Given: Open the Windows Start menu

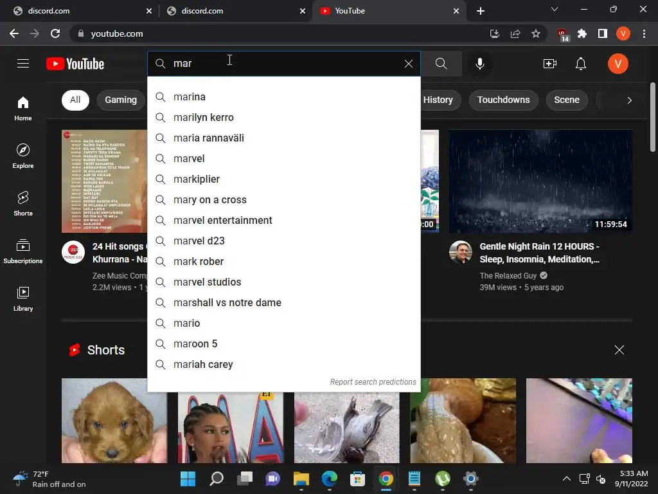Looking at the screenshot, I should [x=188, y=479].
